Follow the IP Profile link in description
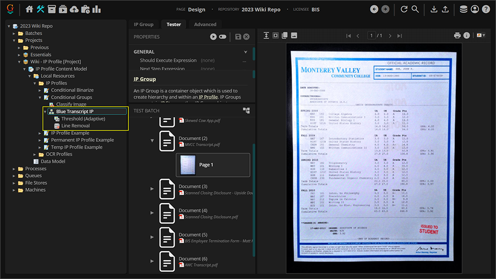Image resolution: width=496 pixels, height=279 pixels. (208, 97)
